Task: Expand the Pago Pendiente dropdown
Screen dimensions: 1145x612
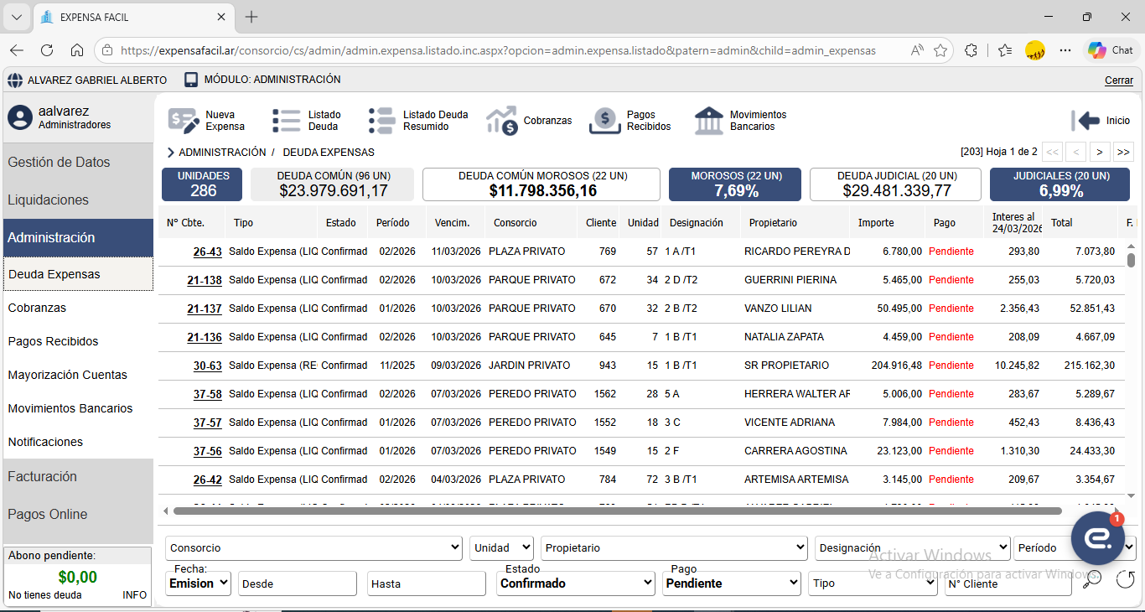Action: tap(732, 583)
